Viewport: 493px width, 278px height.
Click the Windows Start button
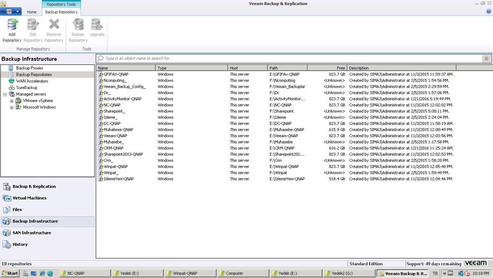[10, 273]
